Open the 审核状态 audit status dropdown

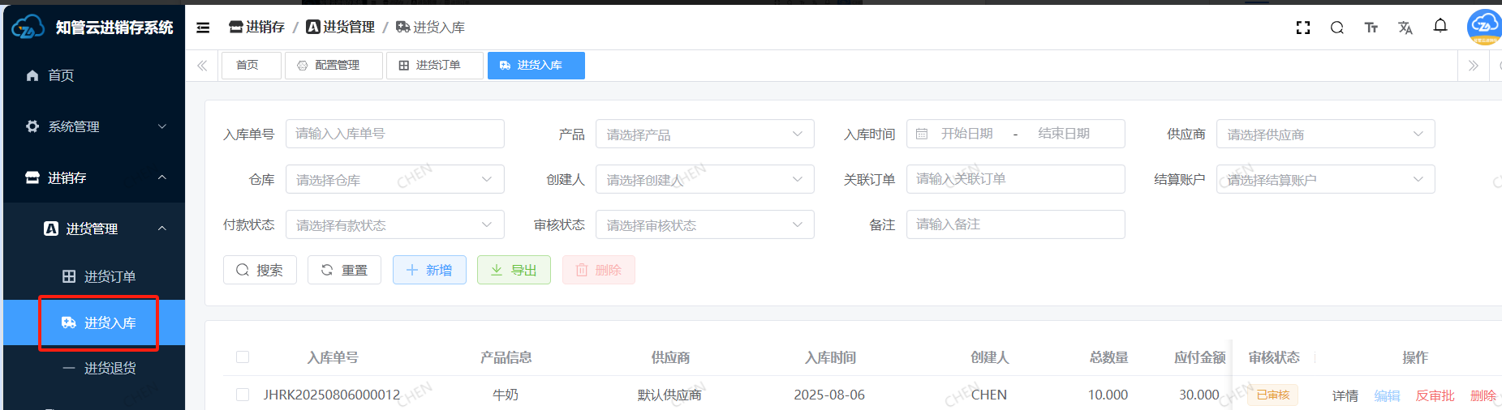[704, 225]
